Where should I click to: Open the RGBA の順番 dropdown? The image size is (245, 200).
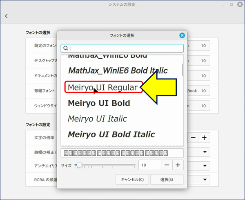pyautogui.click(x=199, y=180)
